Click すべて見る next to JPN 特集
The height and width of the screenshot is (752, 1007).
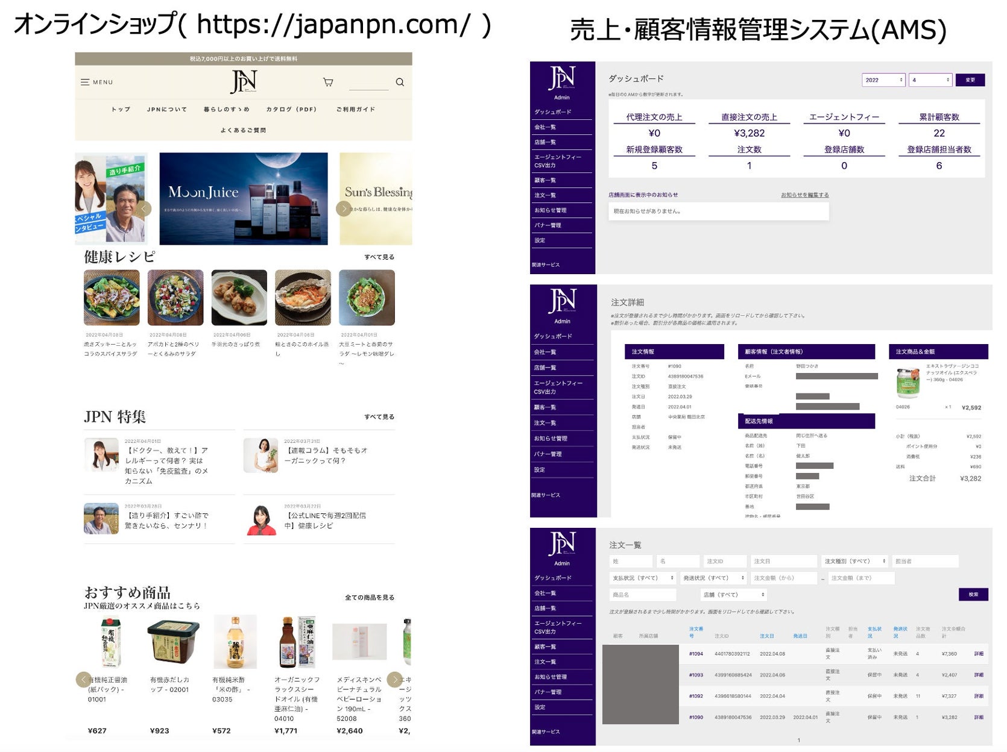379,417
